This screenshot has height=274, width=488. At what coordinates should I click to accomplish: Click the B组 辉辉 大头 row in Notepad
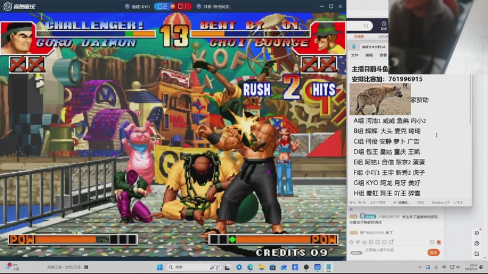387,131
